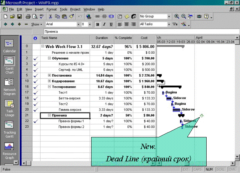Image resolution: width=240 pixels, height=173 pixels.
Task: Collapse the Тестирование task group
Action: point(49,87)
